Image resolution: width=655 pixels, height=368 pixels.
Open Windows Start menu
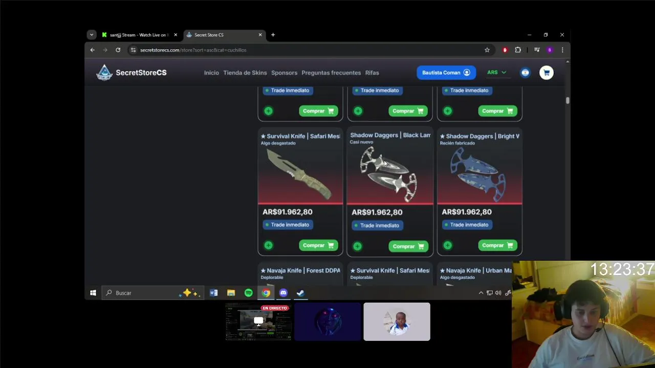[x=93, y=293]
